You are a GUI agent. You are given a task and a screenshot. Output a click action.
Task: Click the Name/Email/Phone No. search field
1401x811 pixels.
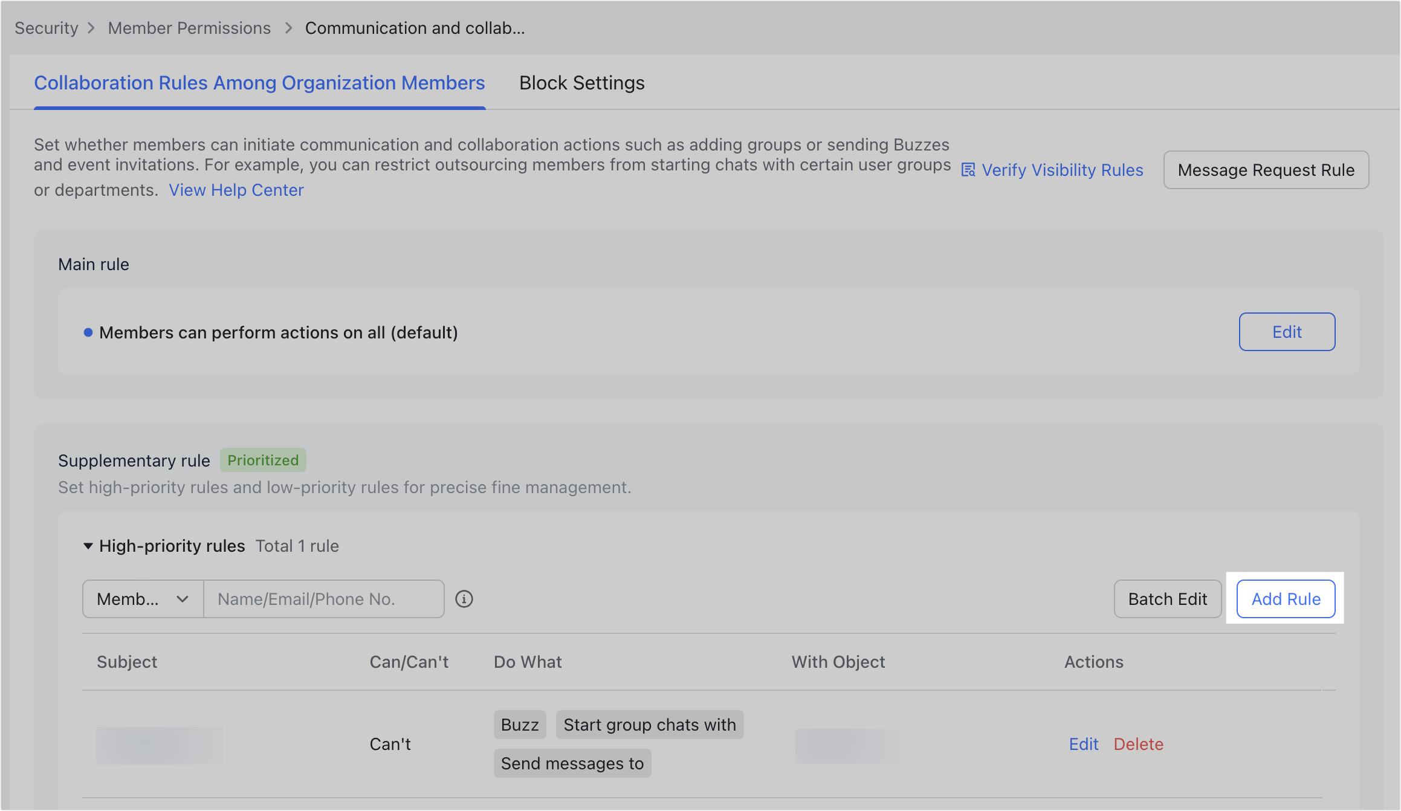tap(324, 599)
